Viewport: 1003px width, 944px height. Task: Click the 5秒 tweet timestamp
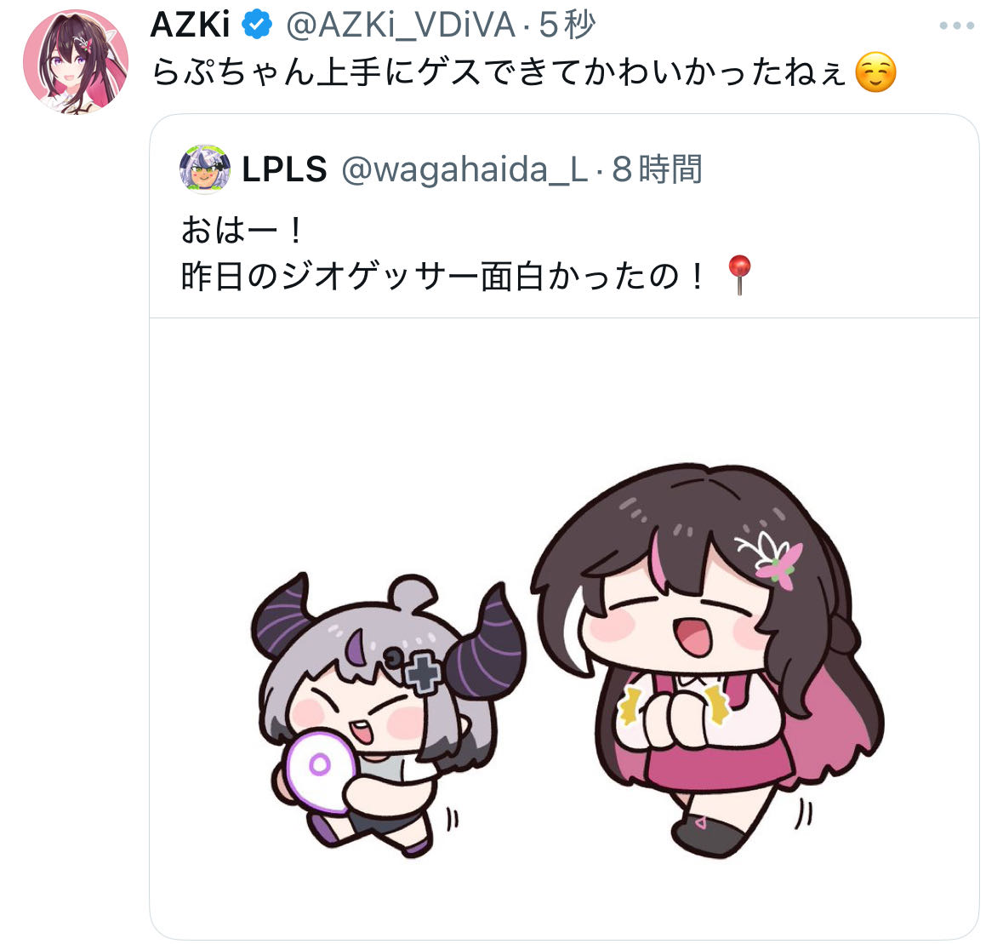pos(567,26)
